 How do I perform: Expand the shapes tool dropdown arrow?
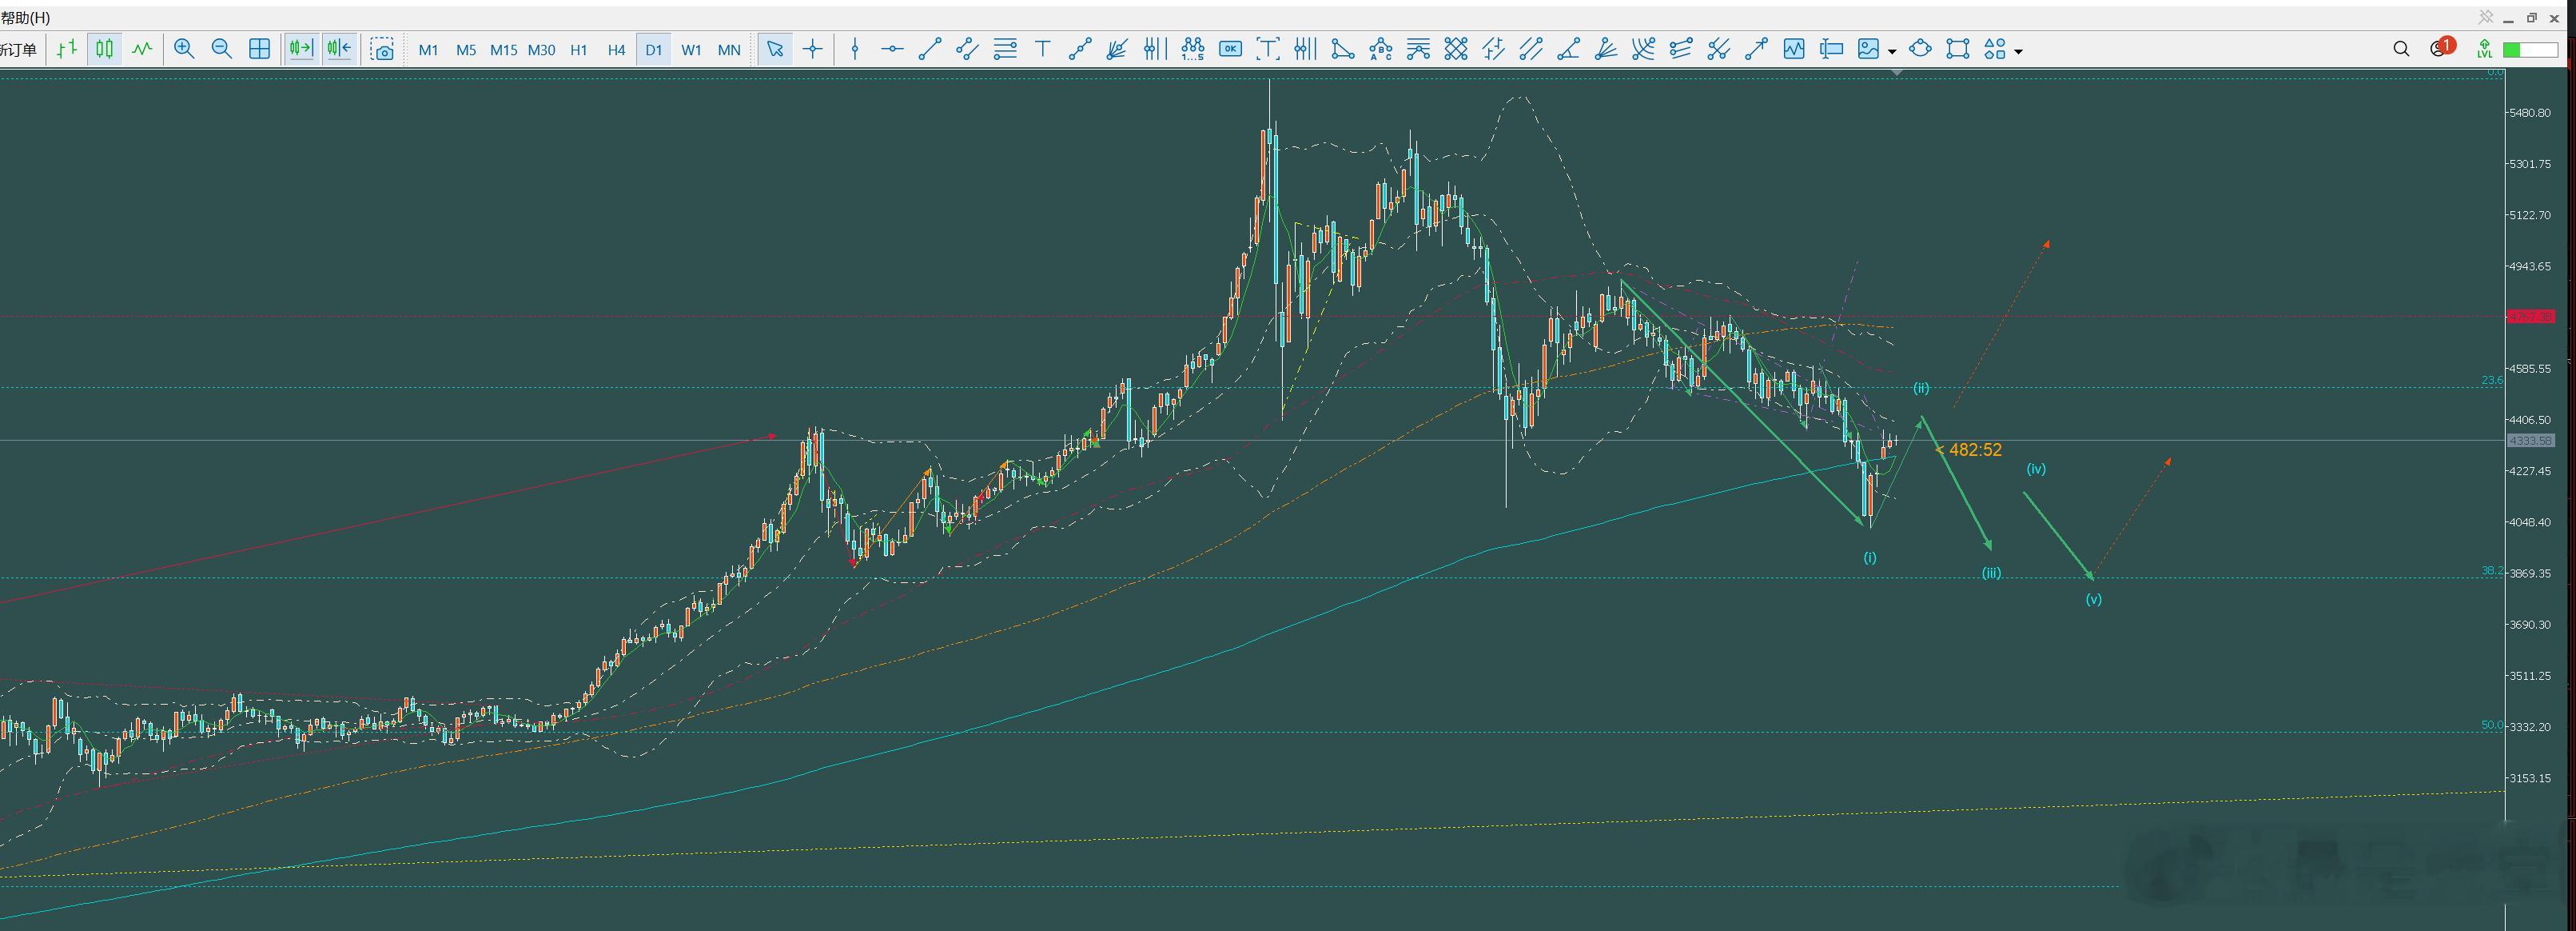point(2018,51)
